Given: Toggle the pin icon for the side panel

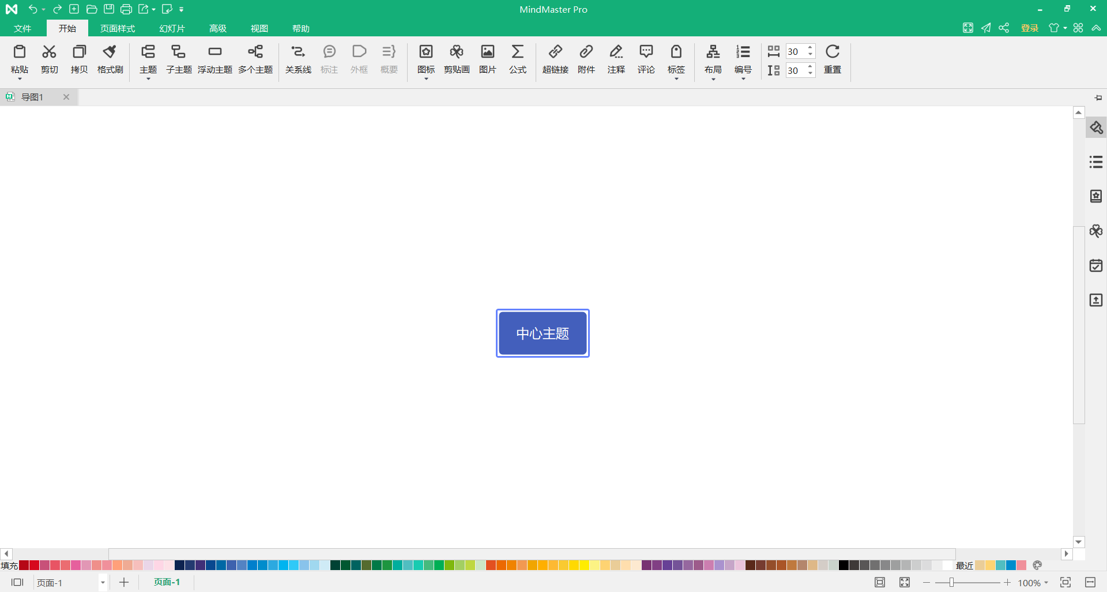Looking at the screenshot, I should pos(1098,98).
